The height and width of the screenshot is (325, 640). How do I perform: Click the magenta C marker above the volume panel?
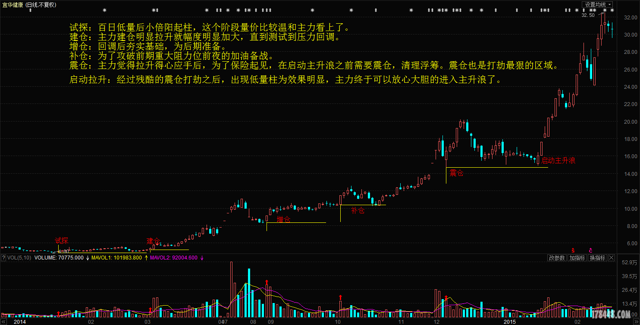pos(590,250)
